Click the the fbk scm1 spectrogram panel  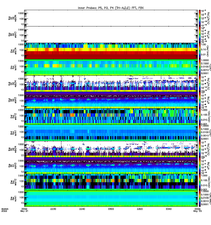coord(111,198)
